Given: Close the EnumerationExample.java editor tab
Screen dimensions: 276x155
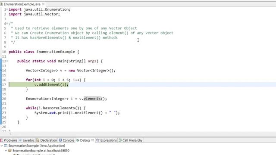Looking at the screenshot, I should tap(43, 4).
